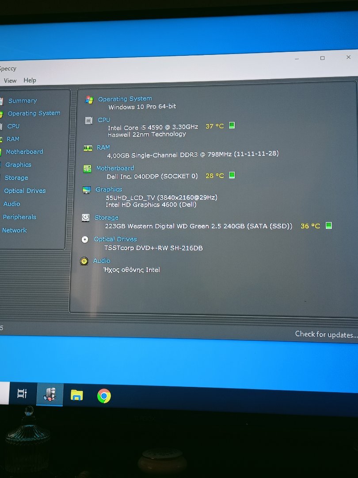Open RAM section in sidebar
This screenshot has height=478, width=358.
[13, 139]
